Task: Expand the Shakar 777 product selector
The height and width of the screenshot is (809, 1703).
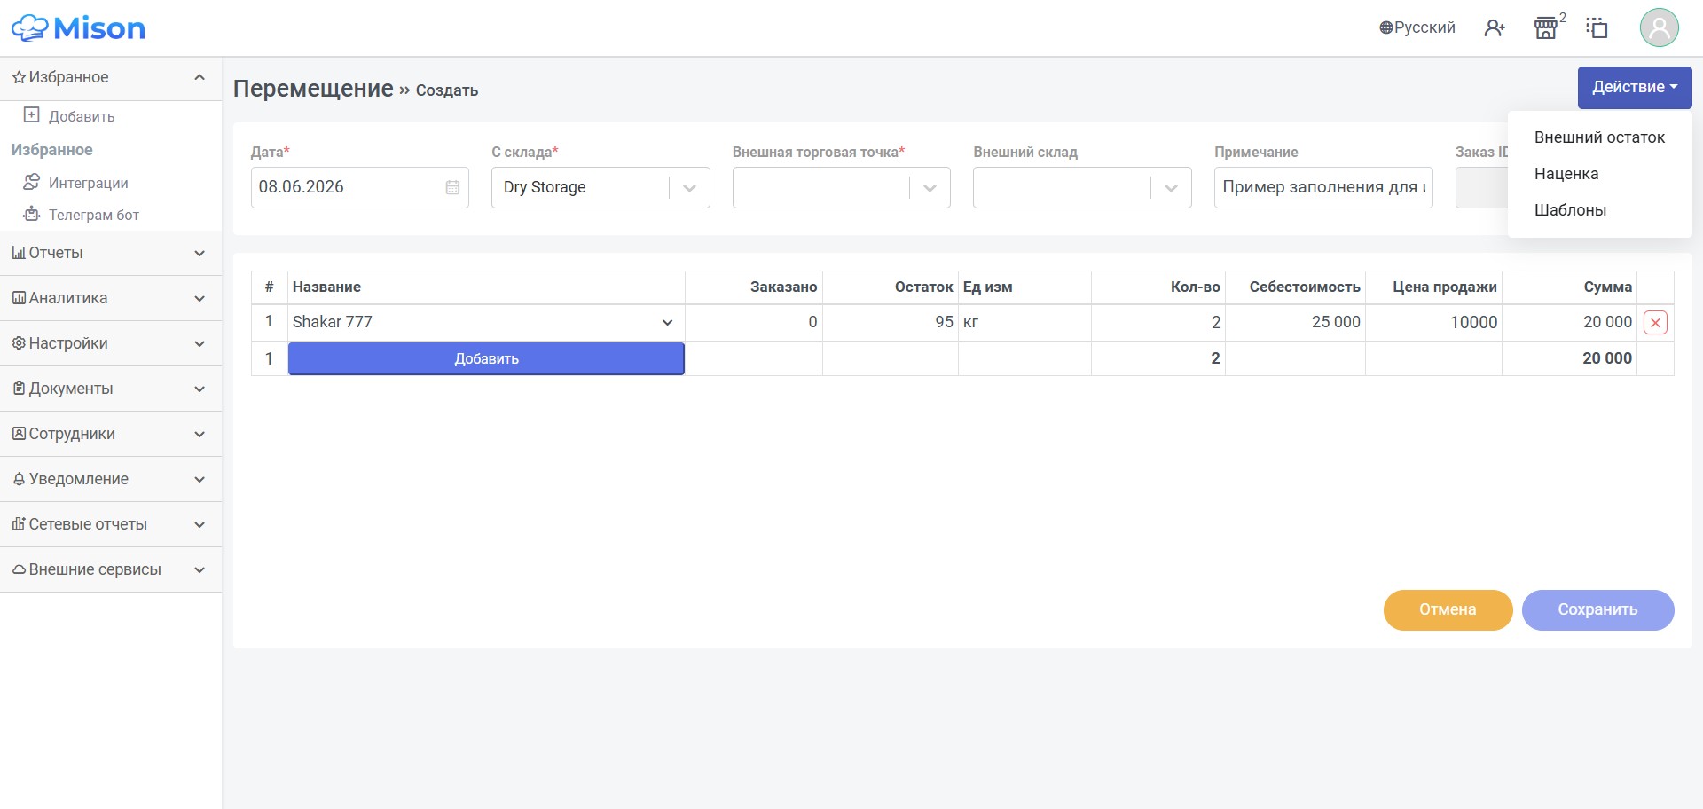Action: (486, 322)
